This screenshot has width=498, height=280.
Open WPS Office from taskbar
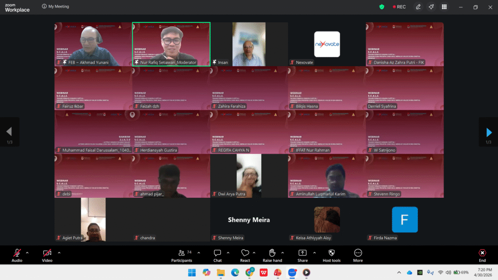pyautogui.click(x=264, y=272)
